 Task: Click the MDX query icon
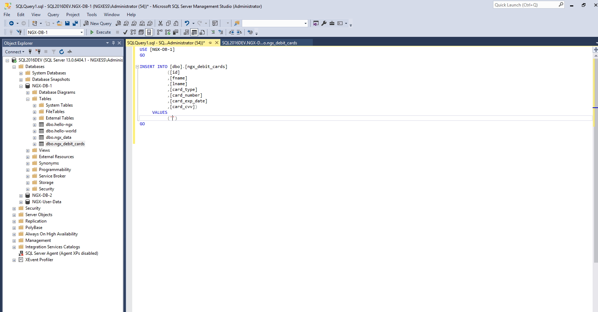126,23
